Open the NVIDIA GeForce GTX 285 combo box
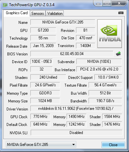Image resolution: width=129 pixels, height=152 pixels. (41, 145)
